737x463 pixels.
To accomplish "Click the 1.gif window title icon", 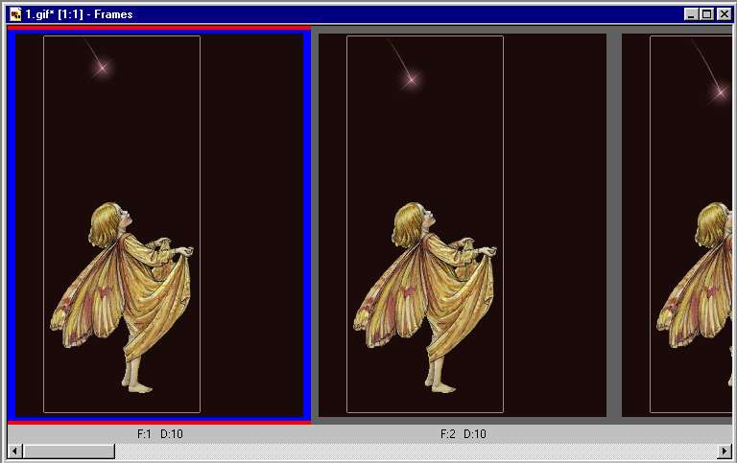I will 15,14.
